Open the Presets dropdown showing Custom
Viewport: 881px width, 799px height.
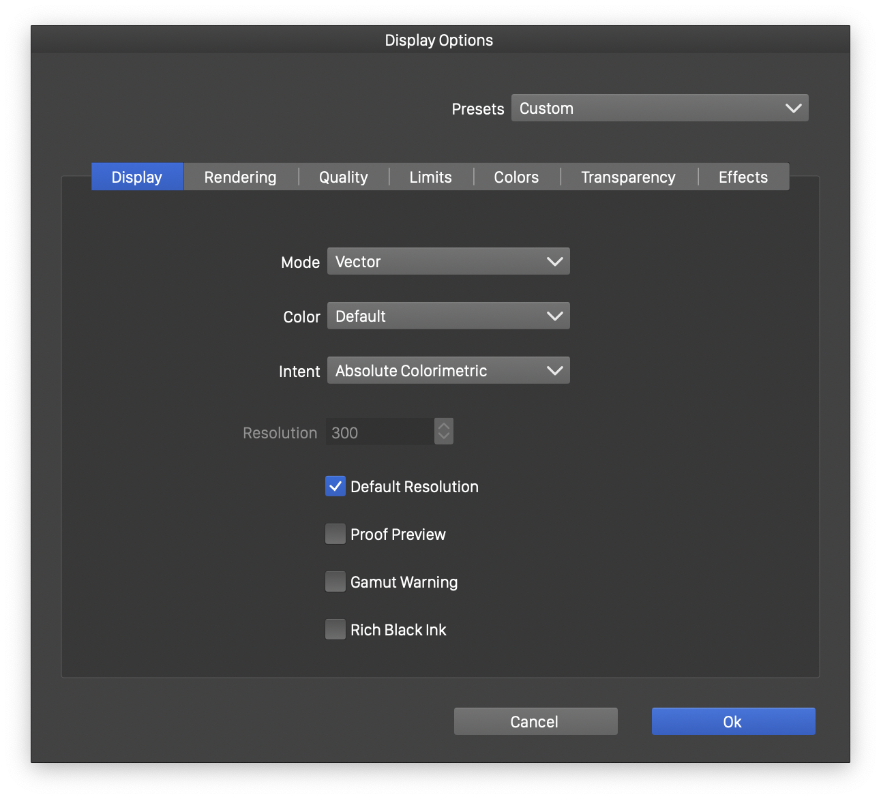[x=659, y=108]
